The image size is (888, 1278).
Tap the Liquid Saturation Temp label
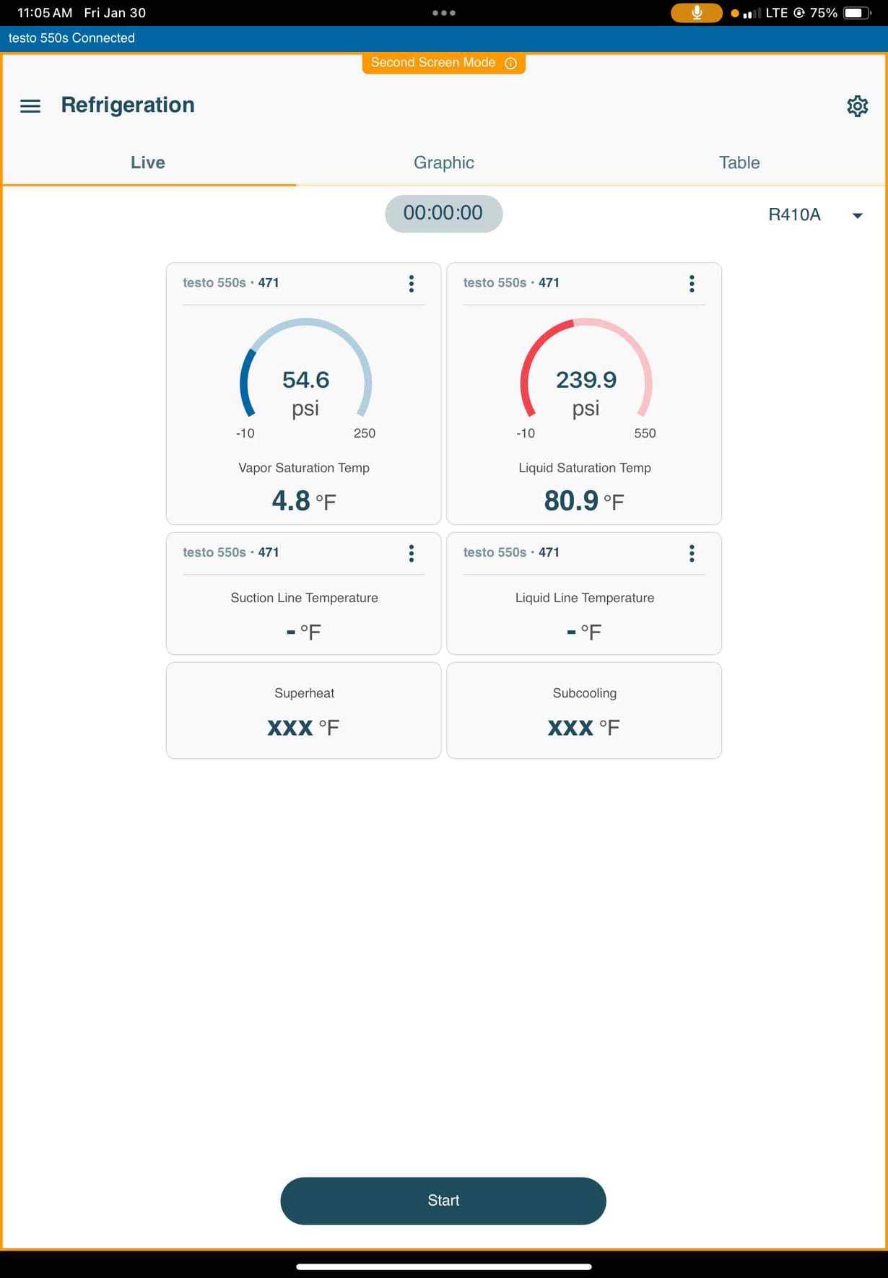coord(585,468)
